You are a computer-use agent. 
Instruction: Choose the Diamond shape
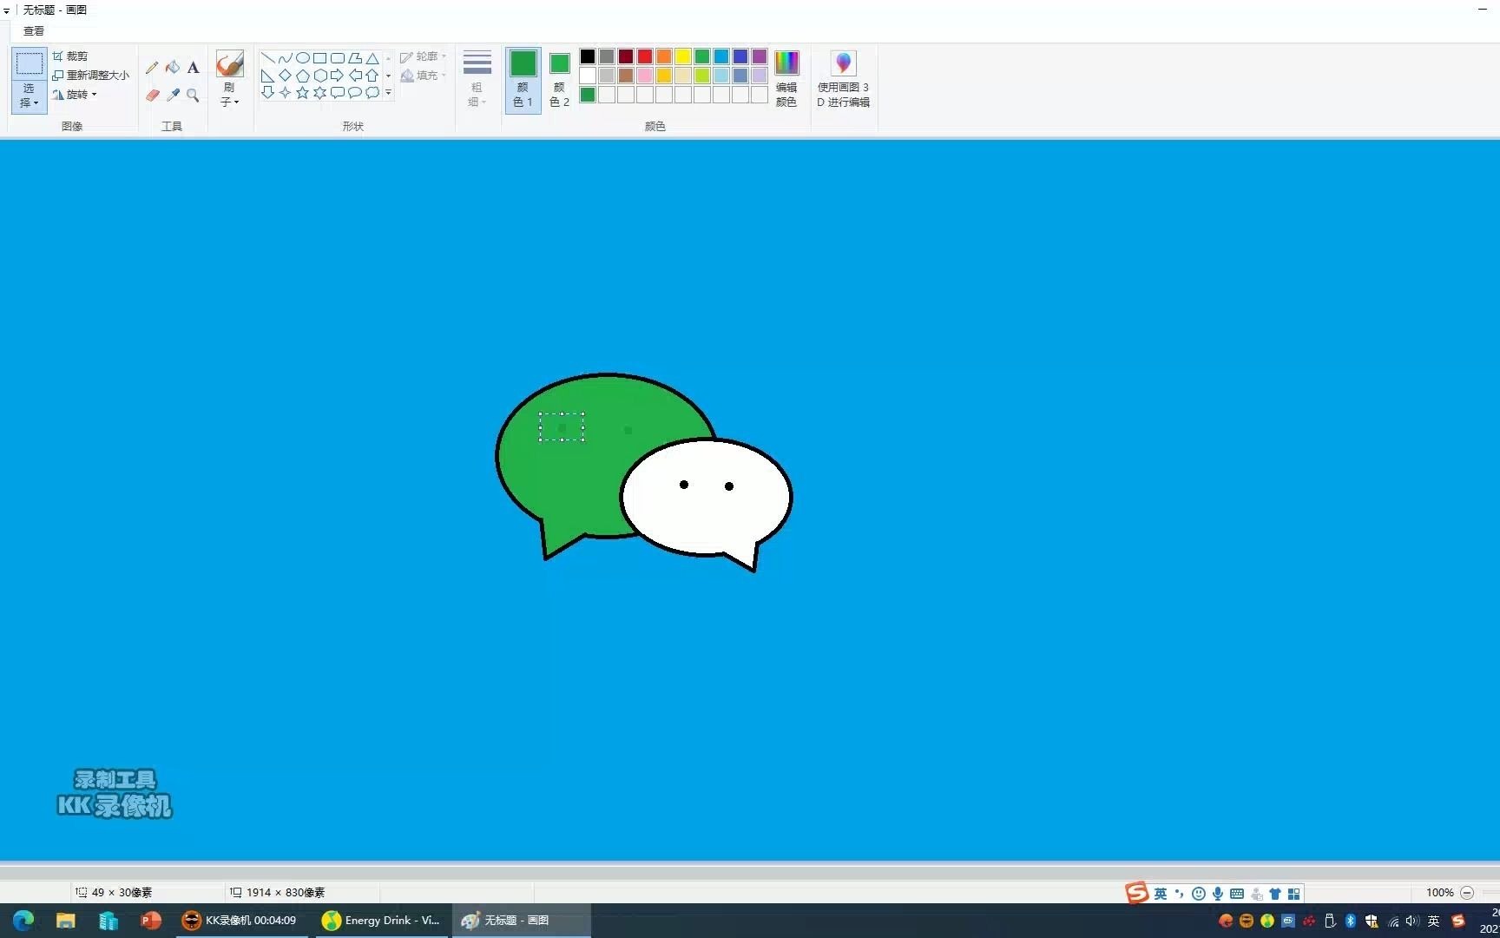[x=285, y=76]
